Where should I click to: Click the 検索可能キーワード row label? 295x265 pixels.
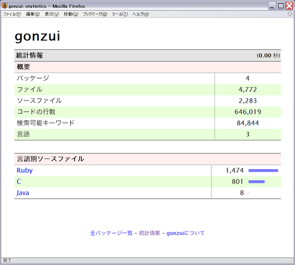[x=46, y=123]
